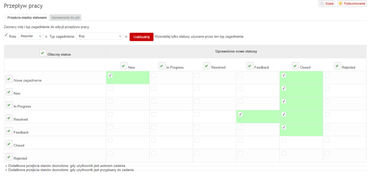Check Nowe zagadnienie to Rejected transition
The height and width of the screenshot is (176, 380).
click(327, 75)
